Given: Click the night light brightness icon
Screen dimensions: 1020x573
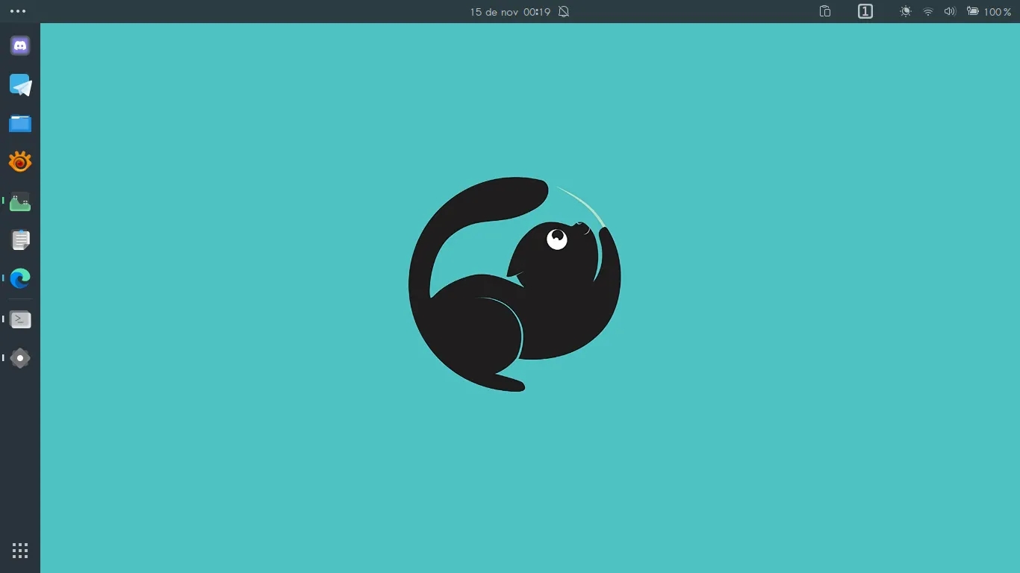Looking at the screenshot, I should pos(906,12).
